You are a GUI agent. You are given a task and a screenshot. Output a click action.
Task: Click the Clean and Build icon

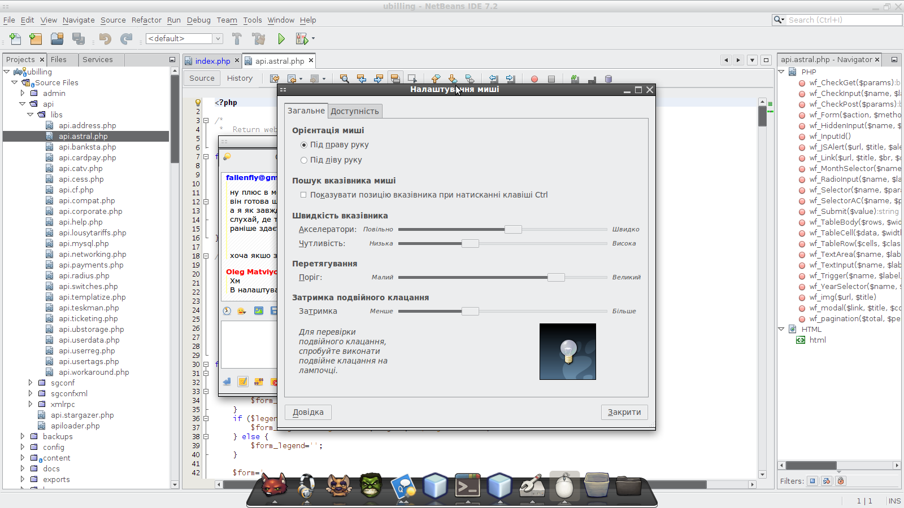tap(259, 39)
